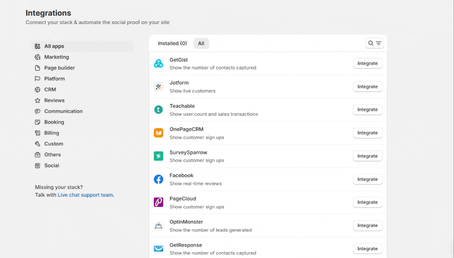Open the Billing category
Screen dimensions: 454x258
coord(51,133)
